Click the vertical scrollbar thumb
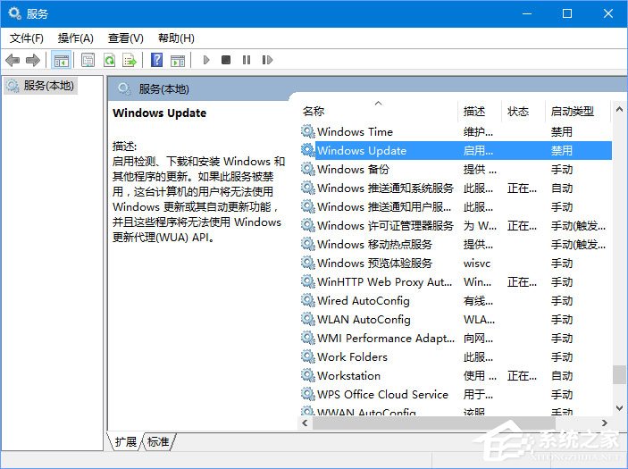The height and width of the screenshot is (469, 628). [x=619, y=374]
